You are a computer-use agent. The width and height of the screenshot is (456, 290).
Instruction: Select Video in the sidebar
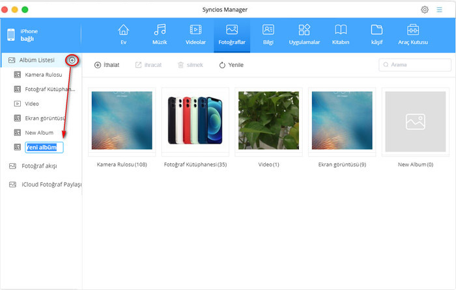click(x=32, y=103)
